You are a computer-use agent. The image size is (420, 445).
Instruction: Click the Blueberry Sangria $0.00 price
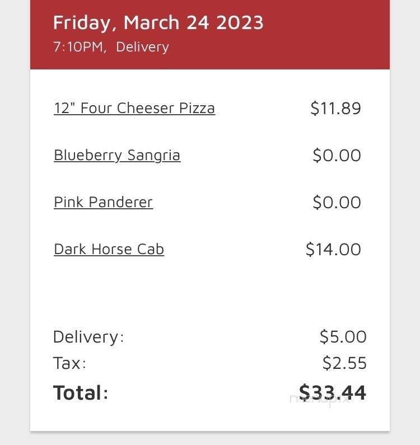tap(337, 155)
